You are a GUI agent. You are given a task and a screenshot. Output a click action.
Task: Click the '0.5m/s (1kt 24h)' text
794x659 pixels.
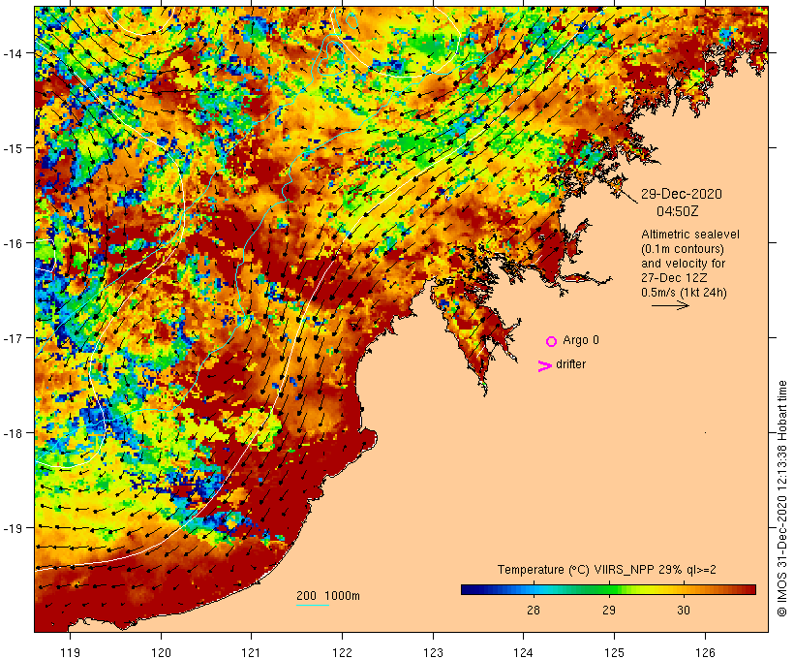tap(685, 293)
